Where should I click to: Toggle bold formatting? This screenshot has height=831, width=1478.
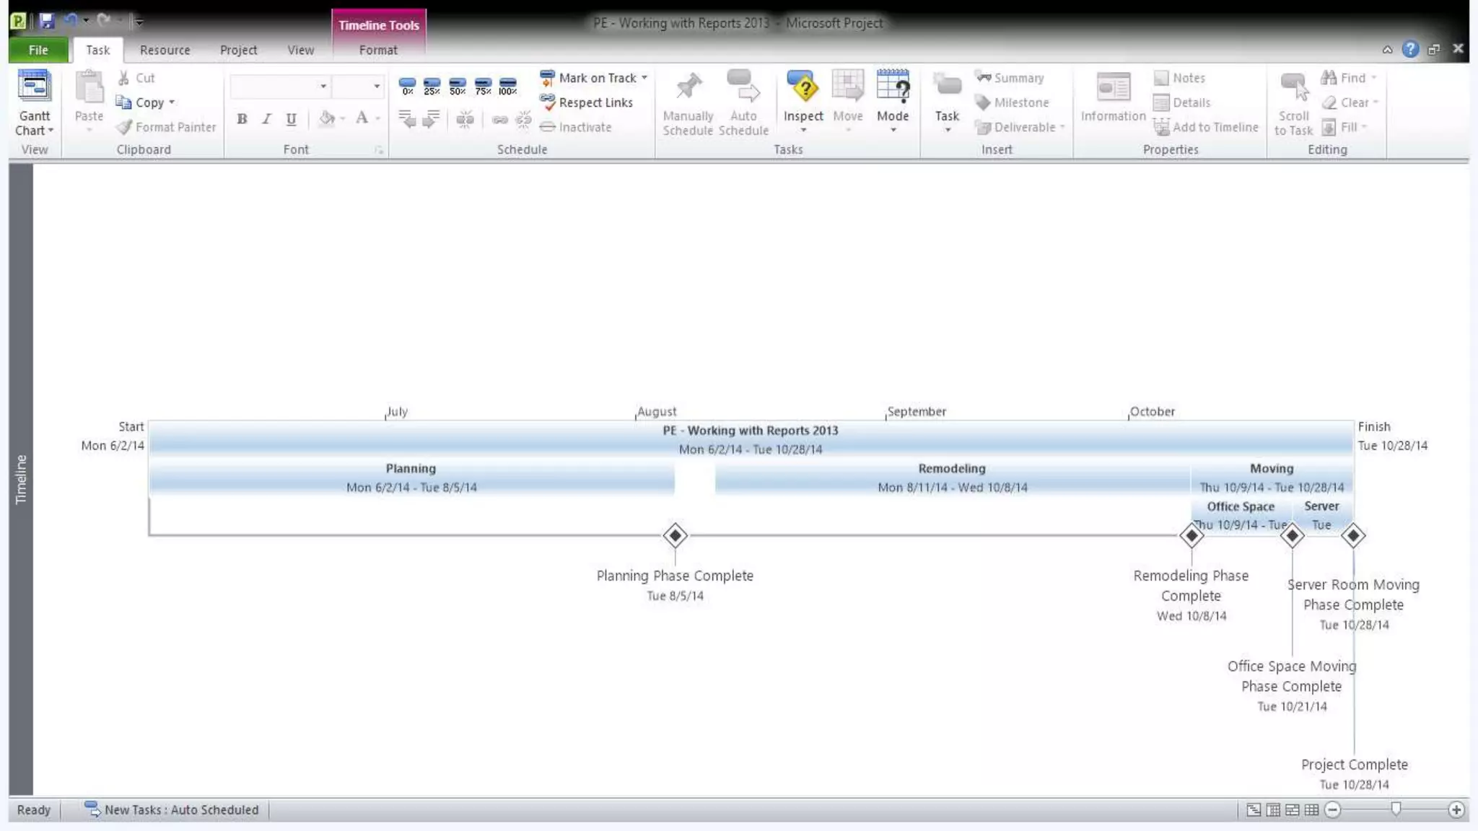pyautogui.click(x=242, y=119)
